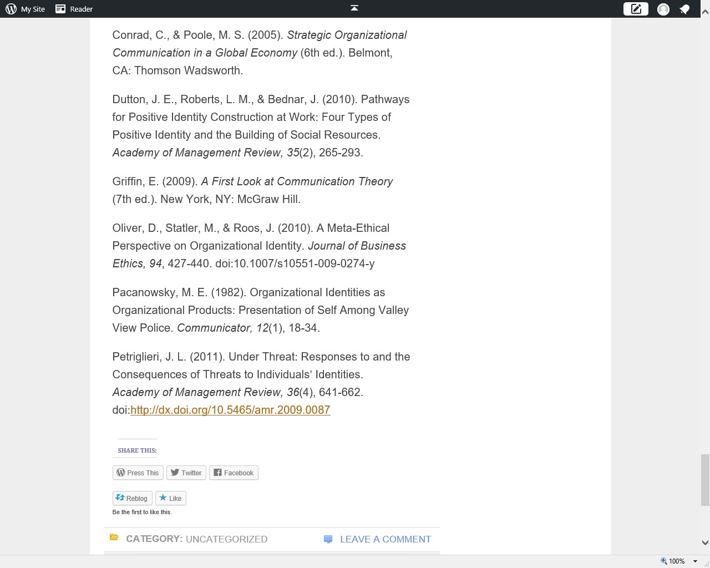Viewport: 710px width, 568px height.
Task: Reblog this post
Action: [x=132, y=498]
